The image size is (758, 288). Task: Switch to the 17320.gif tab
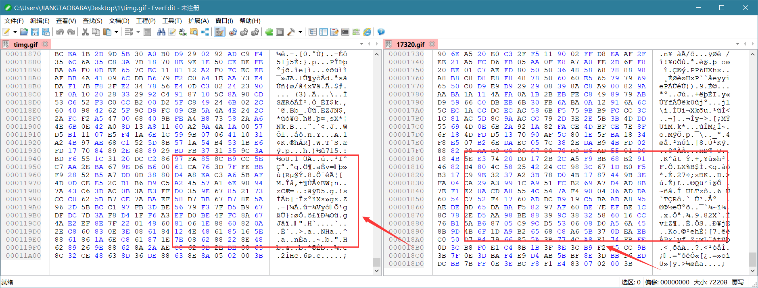pyautogui.click(x=410, y=44)
